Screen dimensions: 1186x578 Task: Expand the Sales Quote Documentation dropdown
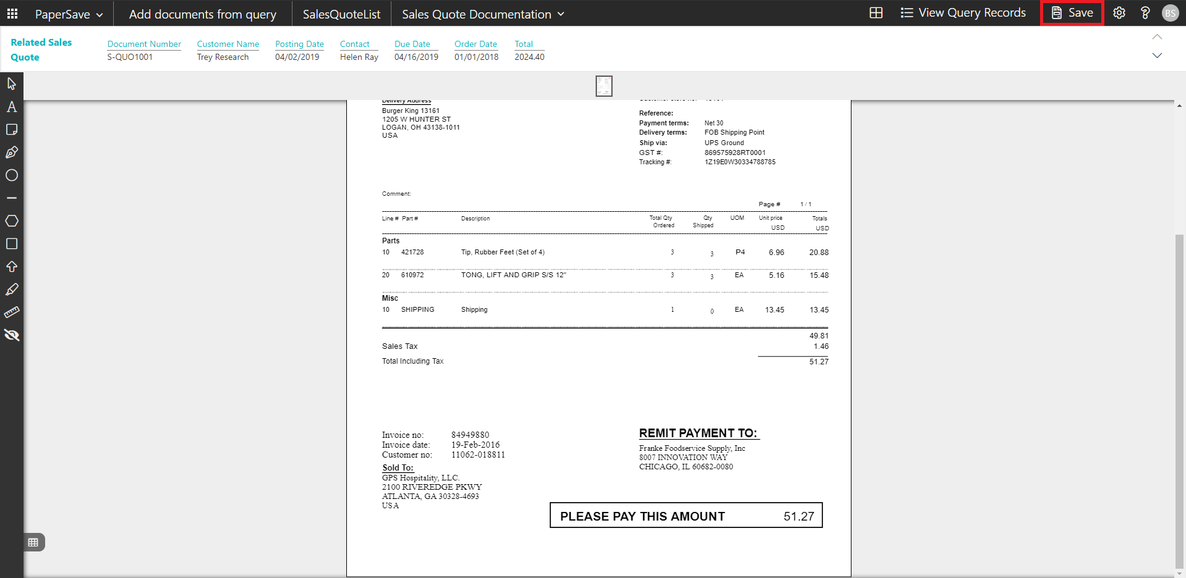(483, 14)
